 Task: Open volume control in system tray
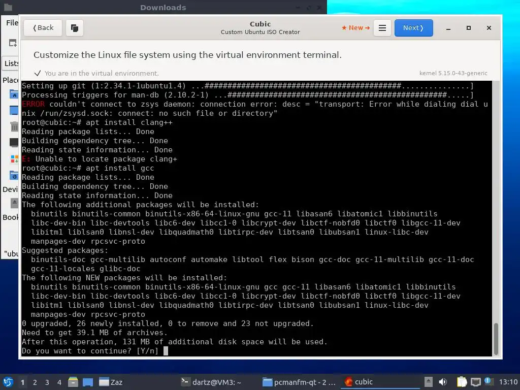(443, 382)
